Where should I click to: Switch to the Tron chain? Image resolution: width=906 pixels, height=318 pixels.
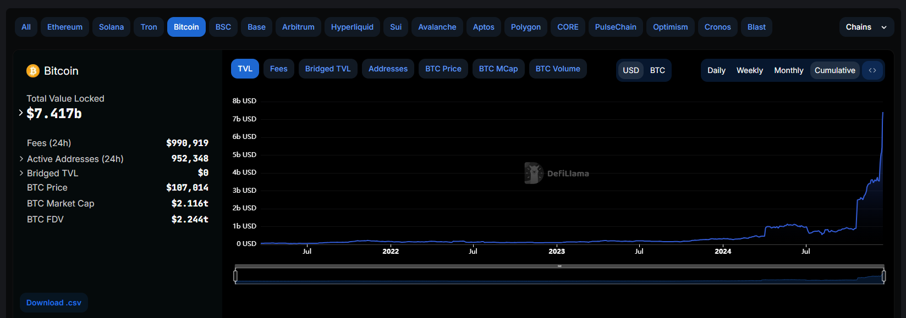149,27
